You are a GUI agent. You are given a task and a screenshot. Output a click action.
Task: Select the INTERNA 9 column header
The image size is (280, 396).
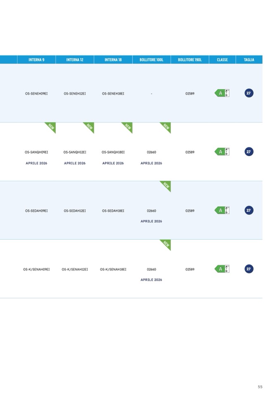[x=36, y=60]
